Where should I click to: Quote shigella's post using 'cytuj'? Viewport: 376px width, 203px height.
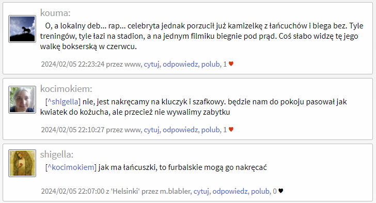pyautogui.click(x=201, y=191)
